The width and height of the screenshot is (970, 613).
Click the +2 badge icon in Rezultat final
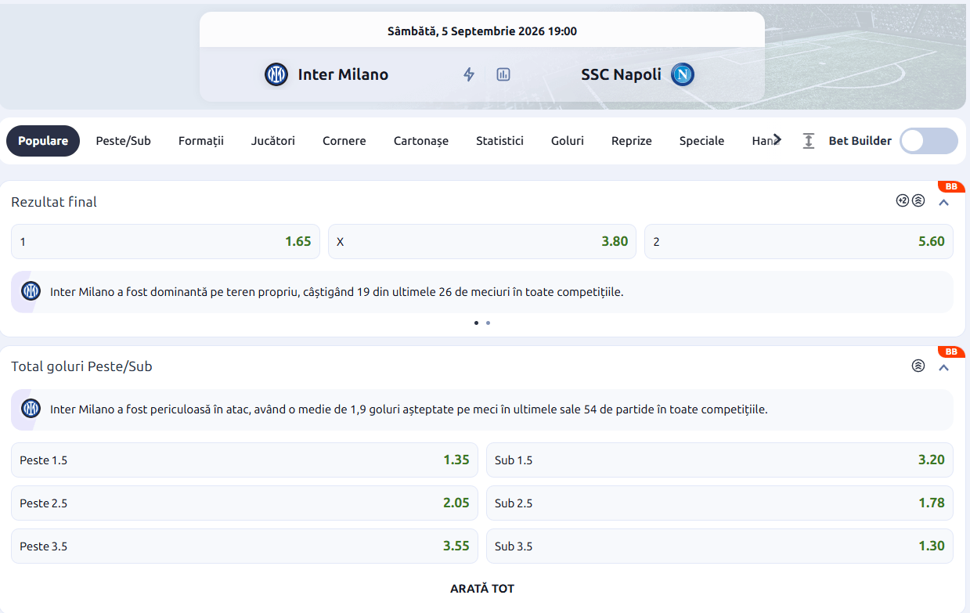coord(903,200)
